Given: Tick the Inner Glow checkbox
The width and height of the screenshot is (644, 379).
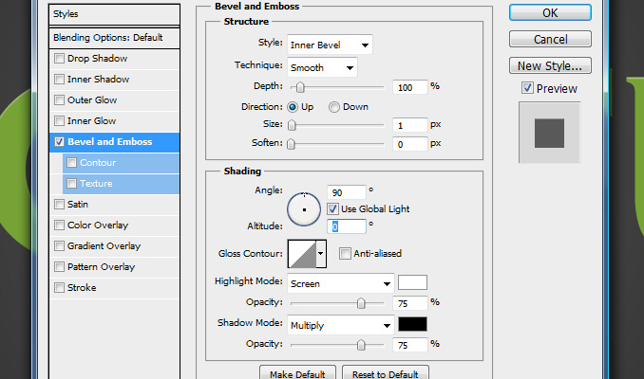Looking at the screenshot, I should (59, 121).
